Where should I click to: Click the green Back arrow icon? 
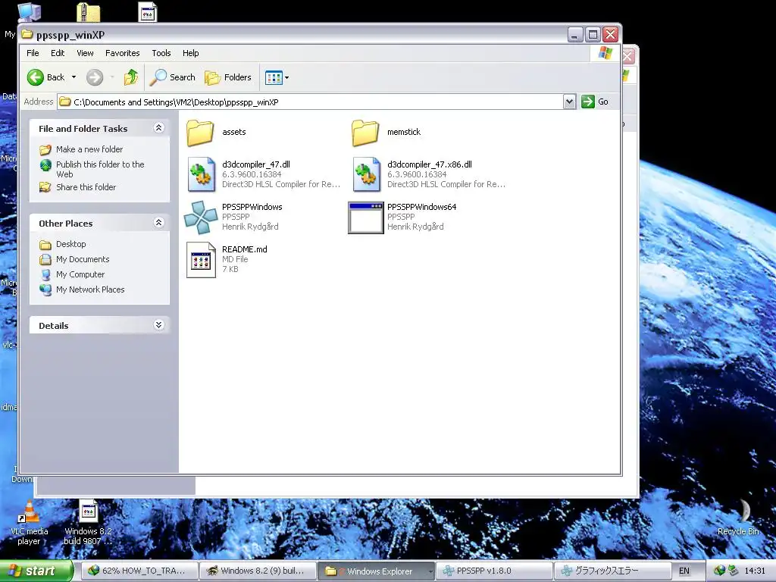(35, 77)
